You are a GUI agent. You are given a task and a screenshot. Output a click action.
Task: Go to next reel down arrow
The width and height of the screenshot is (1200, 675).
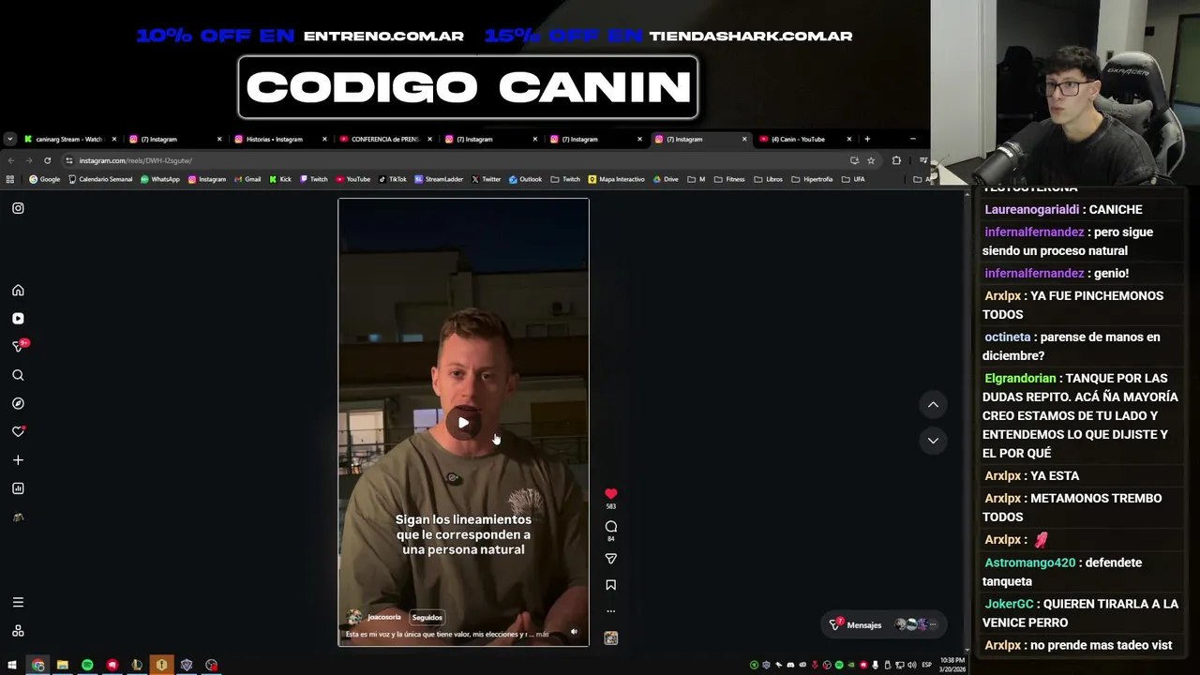pos(933,441)
